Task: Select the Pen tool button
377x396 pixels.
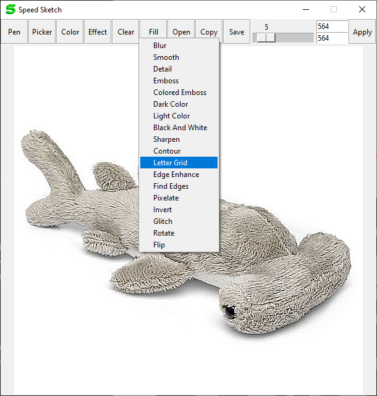Action: pos(14,32)
